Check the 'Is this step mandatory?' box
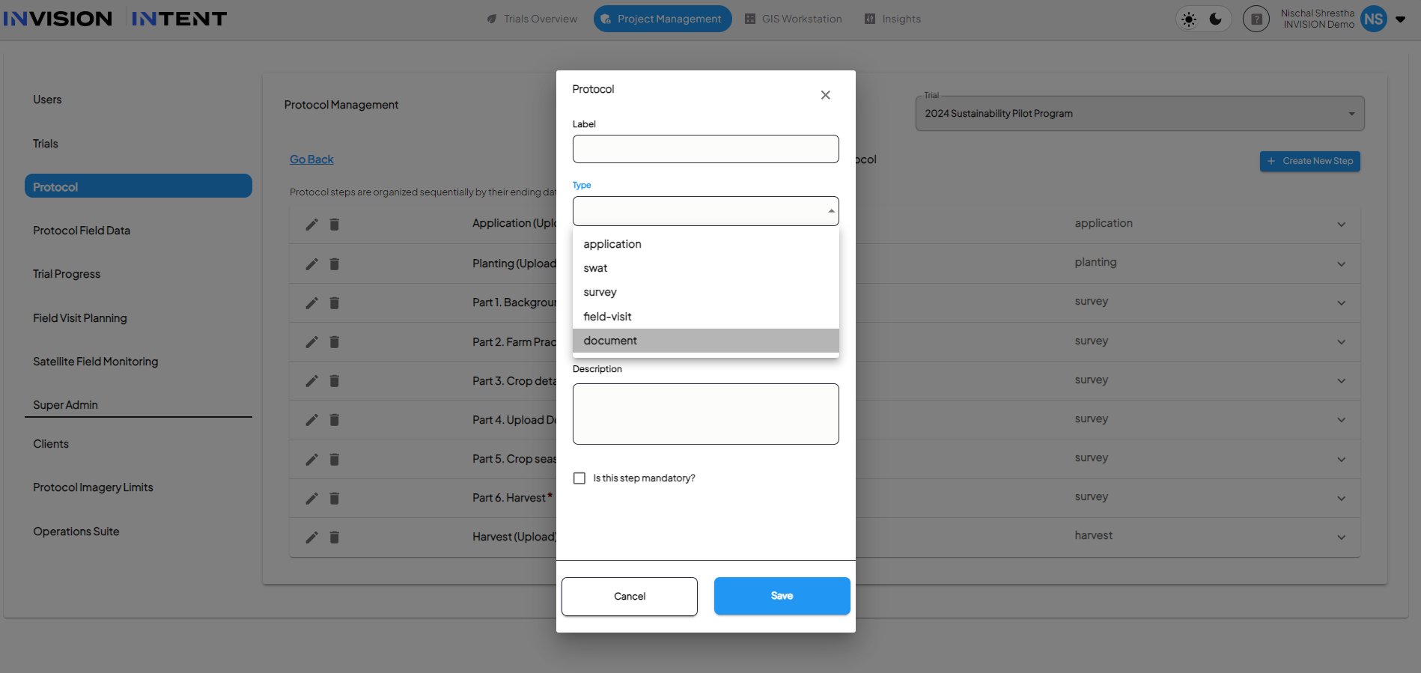The width and height of the screenshot is (1421, 673). pyautogui.click(x=579, y=478)
